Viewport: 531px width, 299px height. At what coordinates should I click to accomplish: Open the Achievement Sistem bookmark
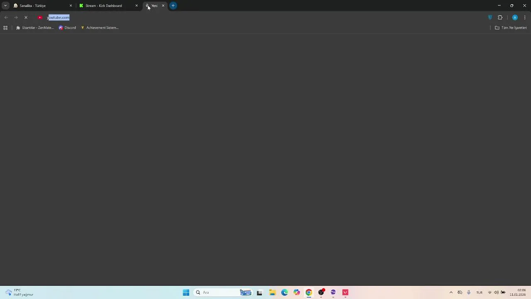pyautogui.click(x=100, y=28)
